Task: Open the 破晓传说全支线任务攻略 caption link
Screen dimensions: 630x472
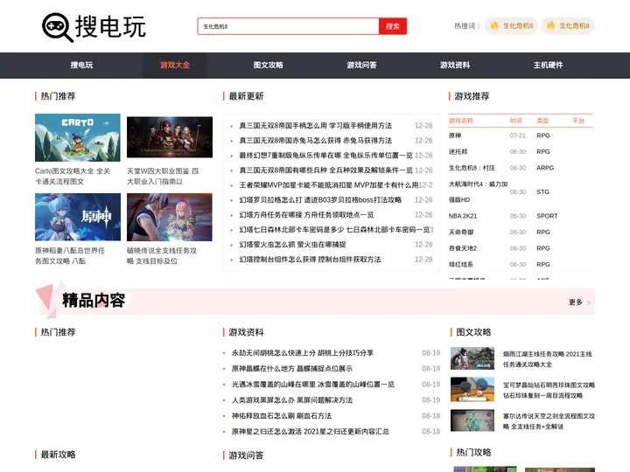Action: pyautogui.click(x=162, y=255)
